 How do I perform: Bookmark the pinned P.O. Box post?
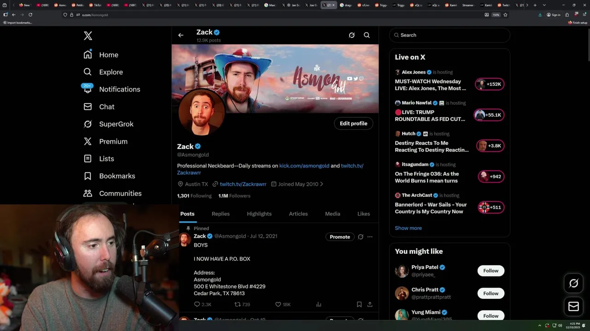click(x=359, y=304)
